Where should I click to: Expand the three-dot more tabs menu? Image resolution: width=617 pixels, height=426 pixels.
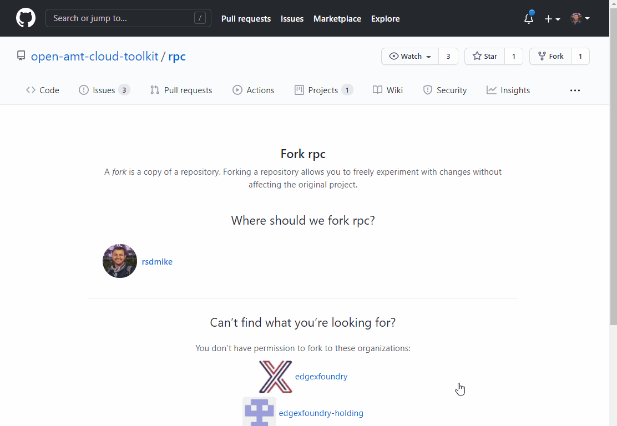tap(575, 90)
